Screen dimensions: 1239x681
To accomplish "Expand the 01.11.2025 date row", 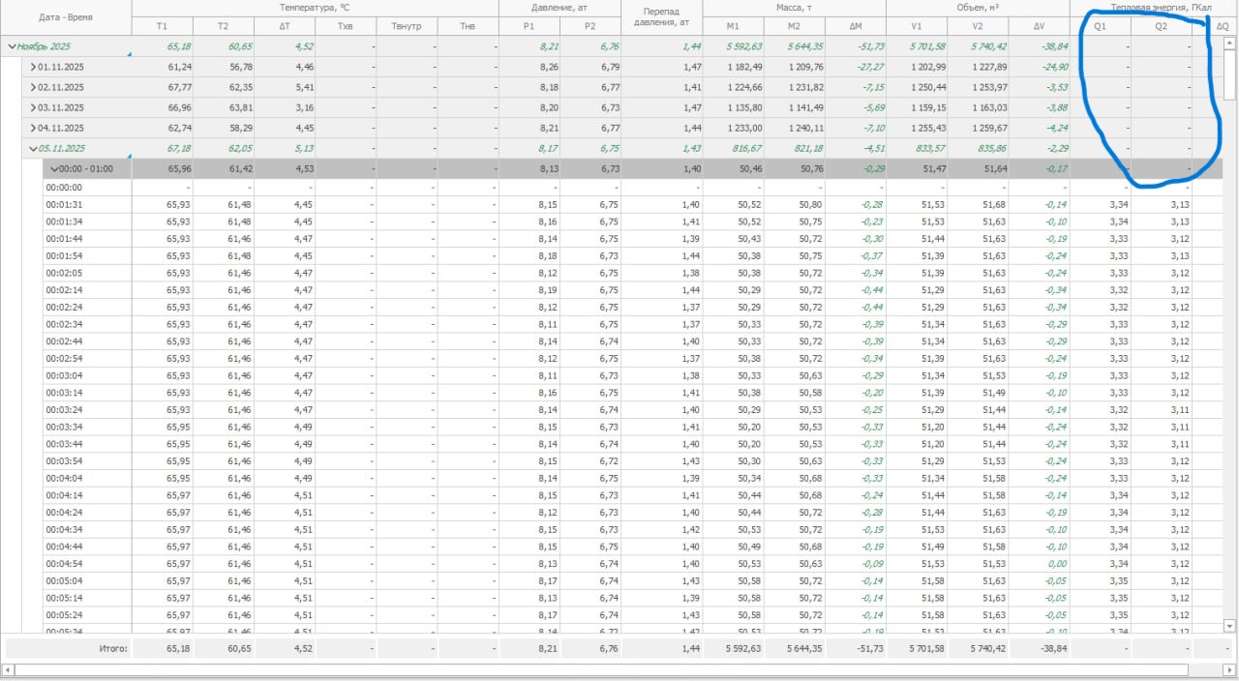I will (33, 67).
